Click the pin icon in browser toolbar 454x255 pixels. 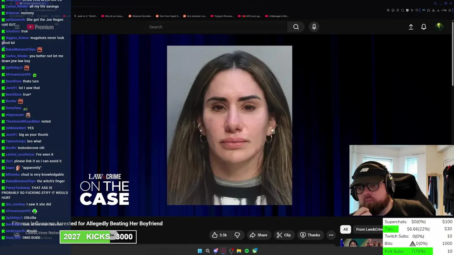pyautogui.click(x=398, y=10)
